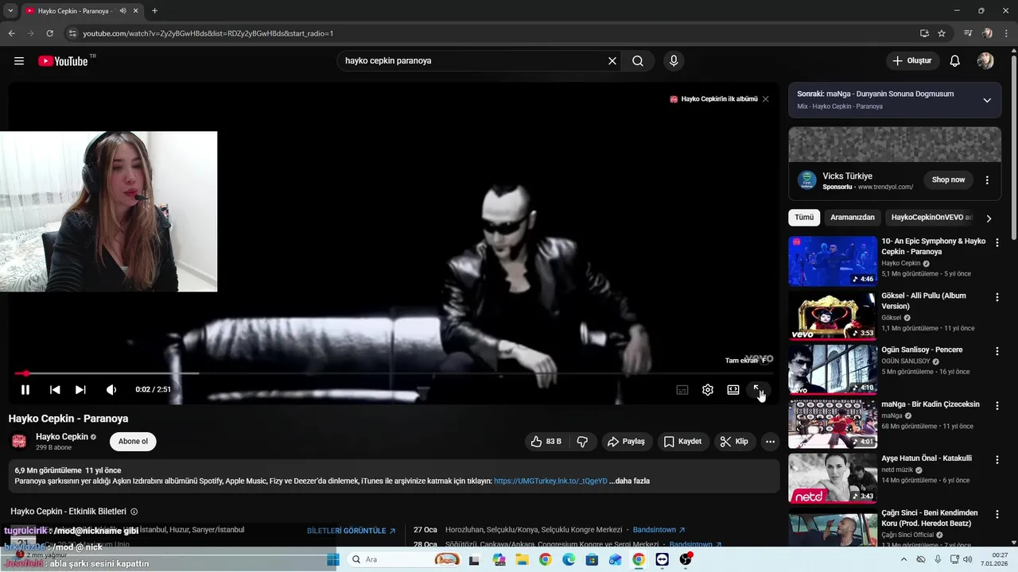Expand the Sonraki mix playlist chevron
This screenshot has width=1018, height=572.
pos(987,100)
